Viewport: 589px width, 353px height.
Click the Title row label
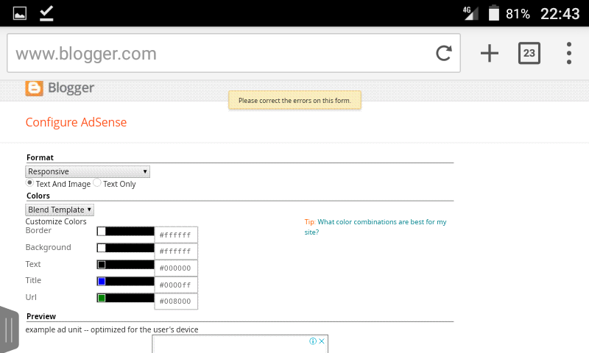[33, 280]
